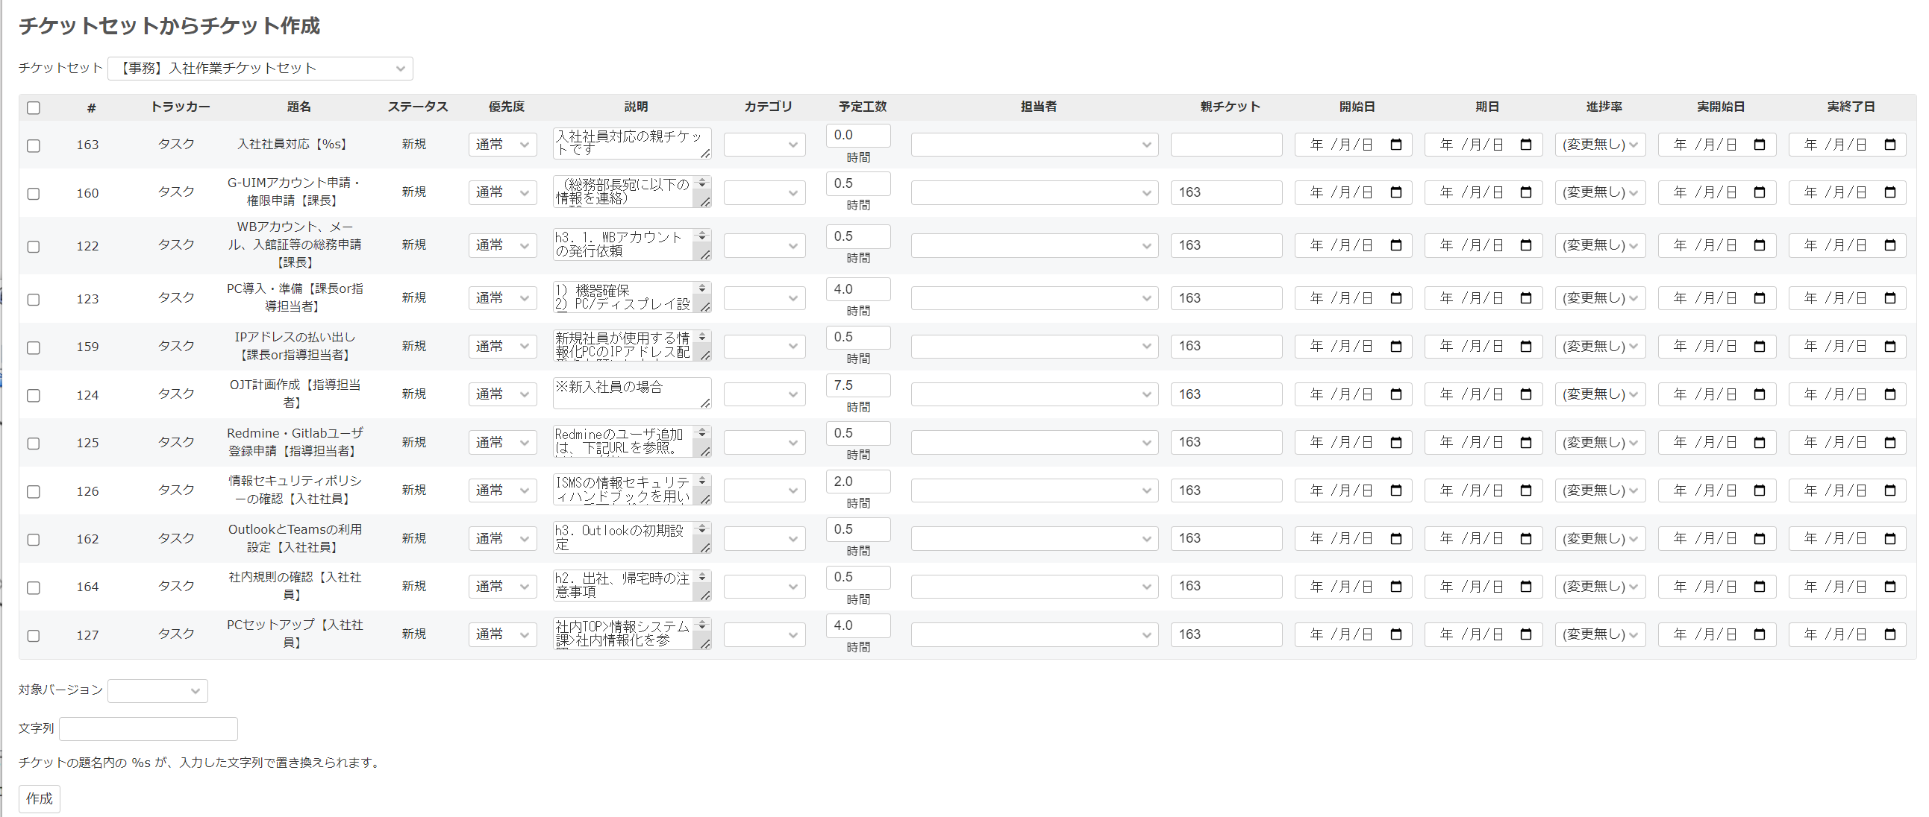Open calendar picker for ticket 126 実終了日

1890,490
